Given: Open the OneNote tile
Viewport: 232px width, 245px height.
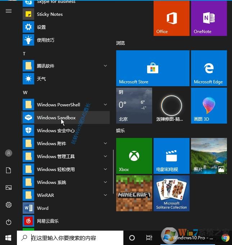Looking at the screenshot, I should tap(209, 18).
